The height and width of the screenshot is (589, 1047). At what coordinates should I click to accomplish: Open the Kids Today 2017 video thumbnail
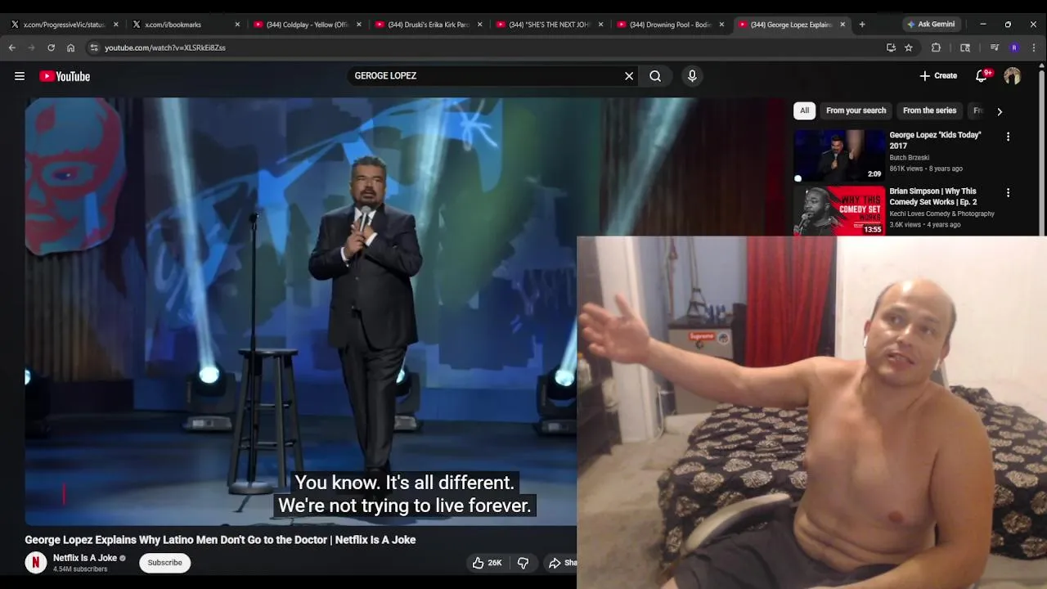tap(838, 155)
